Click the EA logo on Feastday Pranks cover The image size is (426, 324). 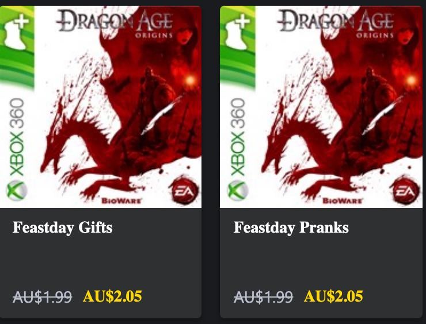pos(405,191)
